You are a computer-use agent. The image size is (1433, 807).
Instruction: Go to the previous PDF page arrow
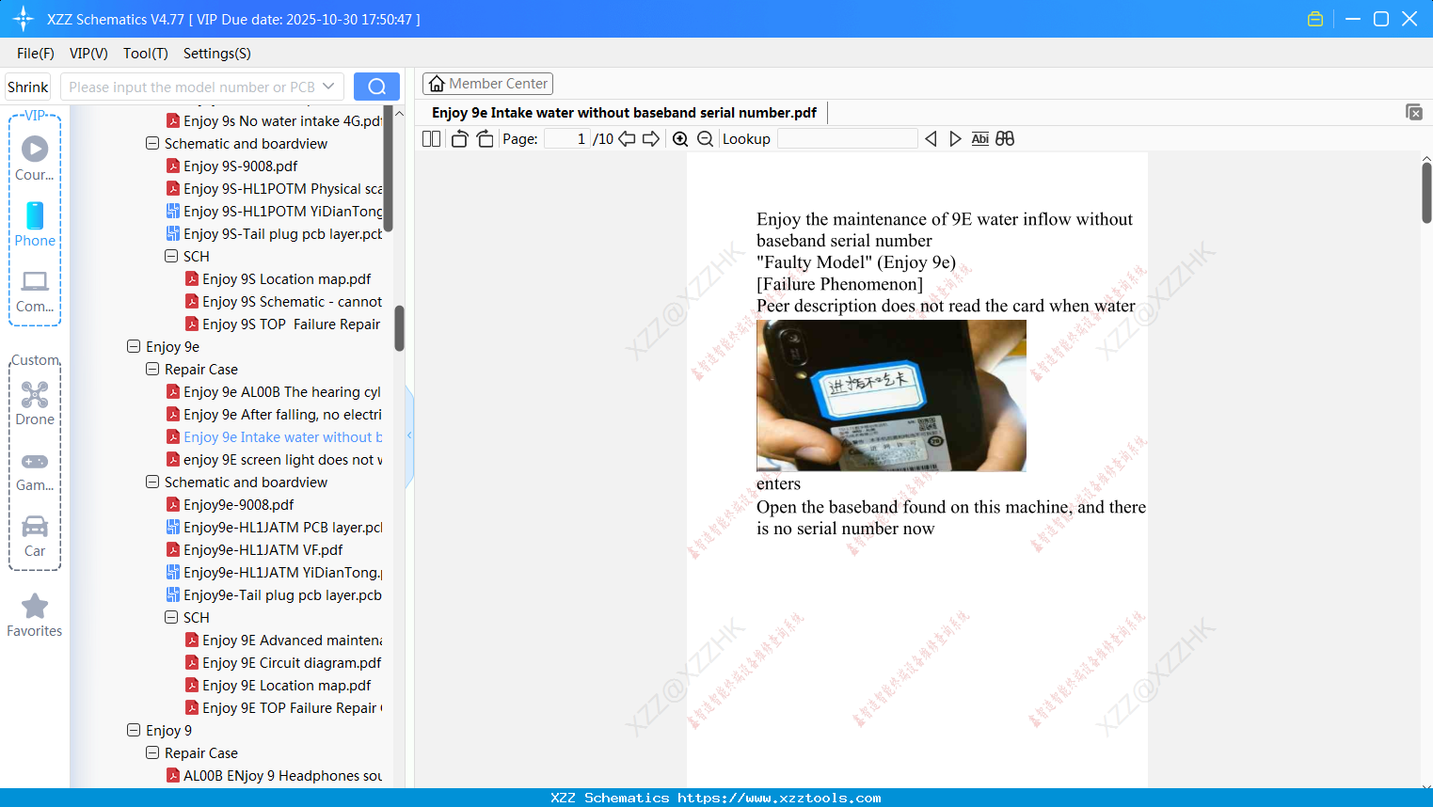click(627, 138)
